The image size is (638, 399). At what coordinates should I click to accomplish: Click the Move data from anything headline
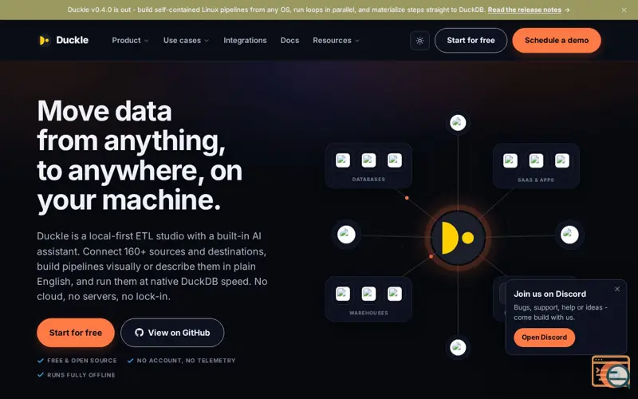140,156
